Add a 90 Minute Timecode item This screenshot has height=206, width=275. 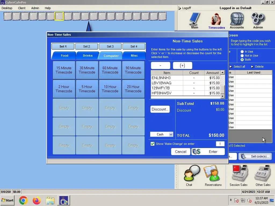click(133, 70)
